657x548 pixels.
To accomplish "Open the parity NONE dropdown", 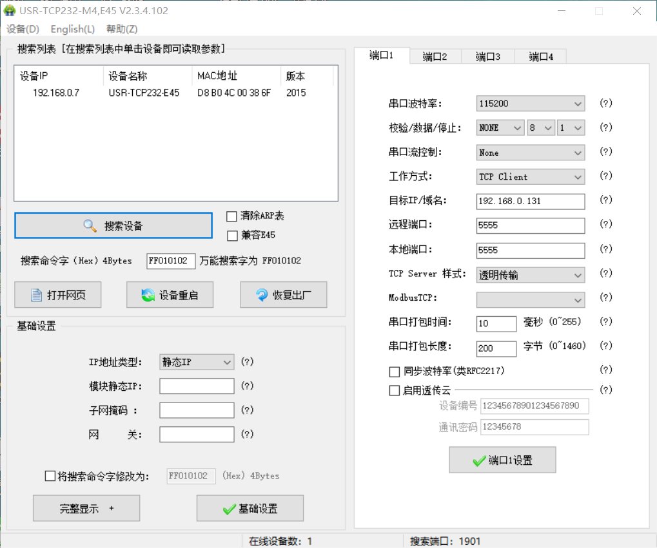I will click(500, 128).
